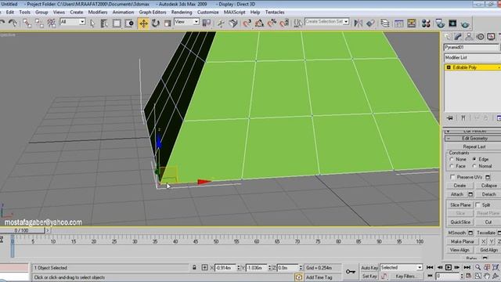
Task: Enable the Preserve UVs checkbox
Action: click(452, 177)
